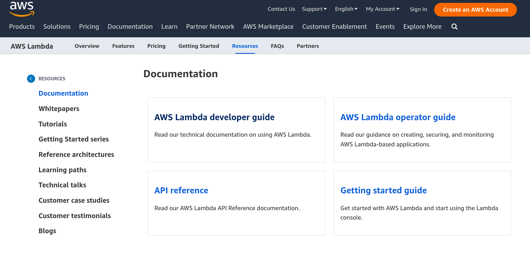Open the Partner Network menu

(210, 26)
